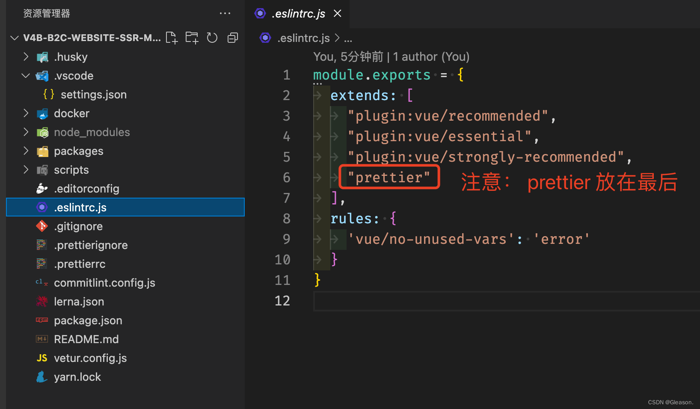The width and height of the screenshot is (700, 409).
Task: Click the ESLint icon on the .eslintrc.js tab
Action: 260,13
